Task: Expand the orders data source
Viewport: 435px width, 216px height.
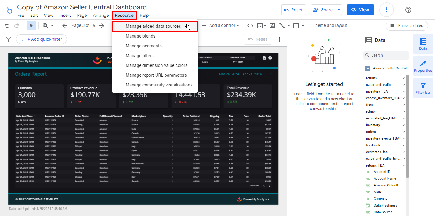Action: point(403,132)
